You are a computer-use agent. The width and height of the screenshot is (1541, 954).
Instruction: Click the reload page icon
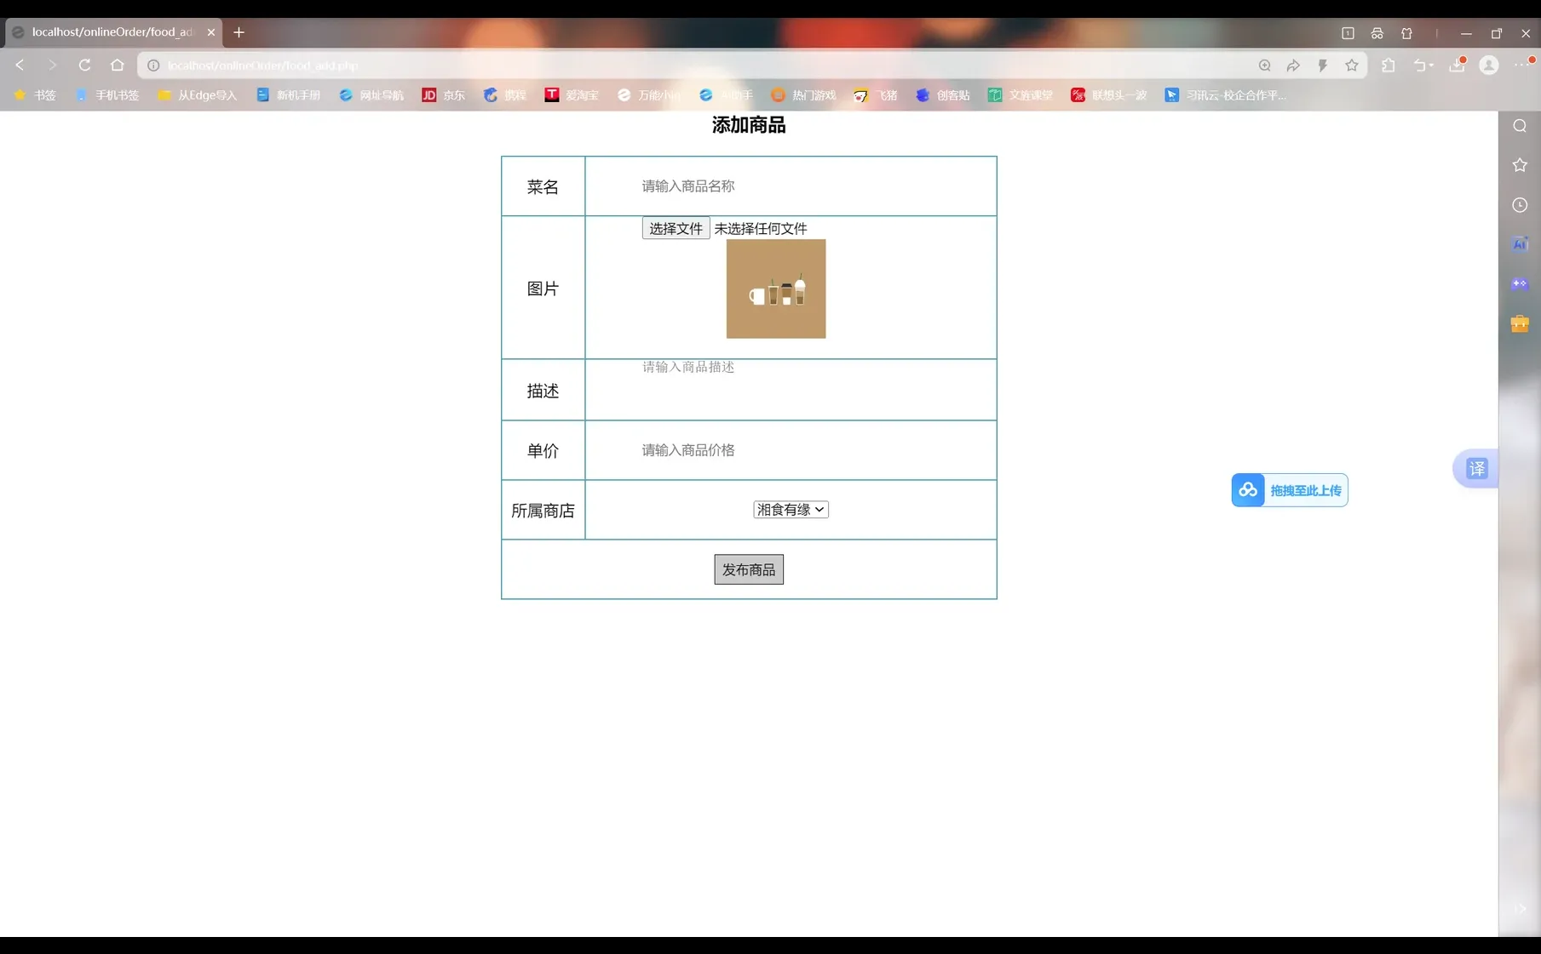pyautogui.click(x=84, y=65)
